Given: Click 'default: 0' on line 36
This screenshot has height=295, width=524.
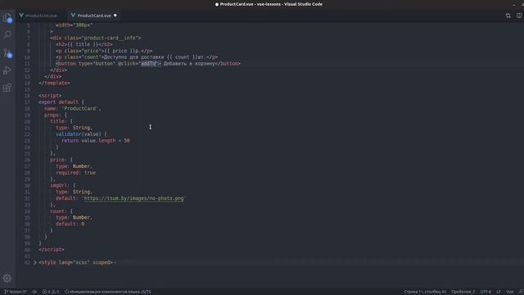Looking at the screenshot, I should 70,224.
